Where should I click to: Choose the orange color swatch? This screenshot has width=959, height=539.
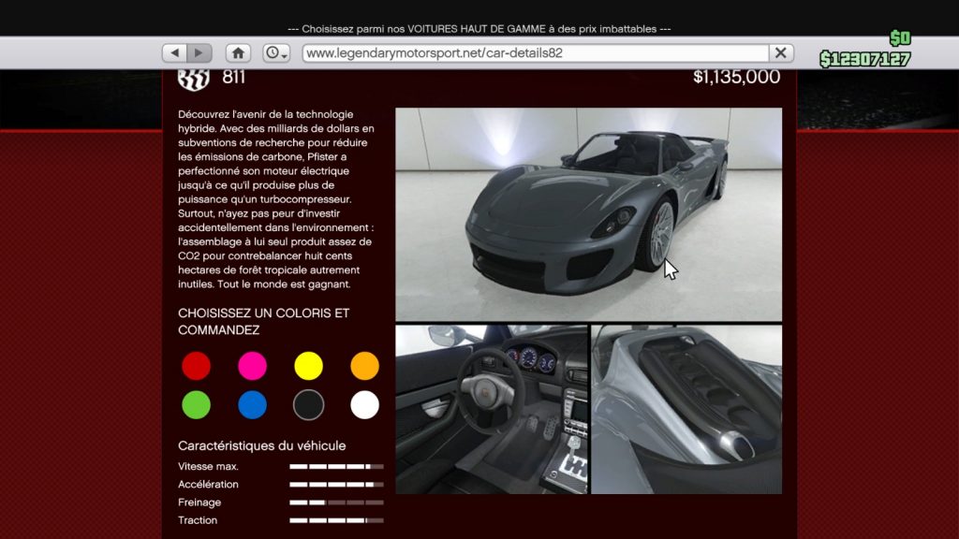click(365, 366)
